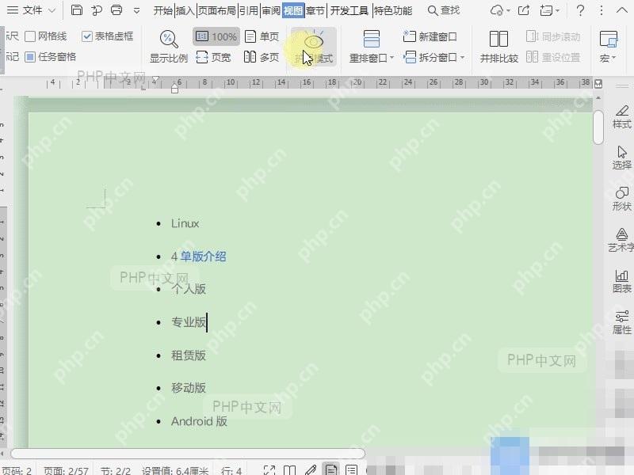The height and width of the screenshot is (475, 634).
Task: Click the 租赁版 bullet text
Action: tap(189, 355)
